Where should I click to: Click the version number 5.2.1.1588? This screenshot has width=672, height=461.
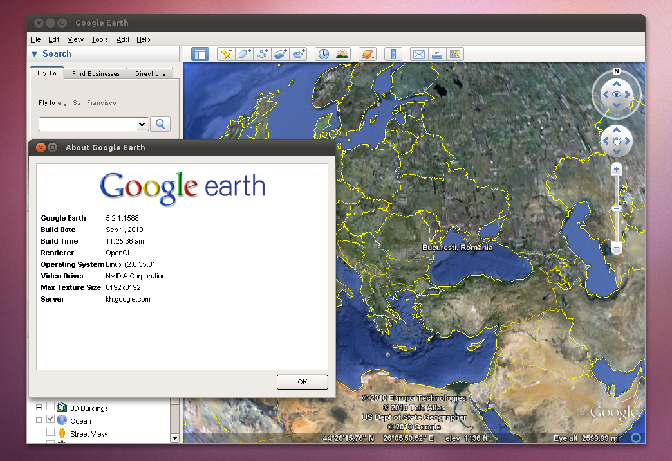pyautogui.click(x=122, y=218)
